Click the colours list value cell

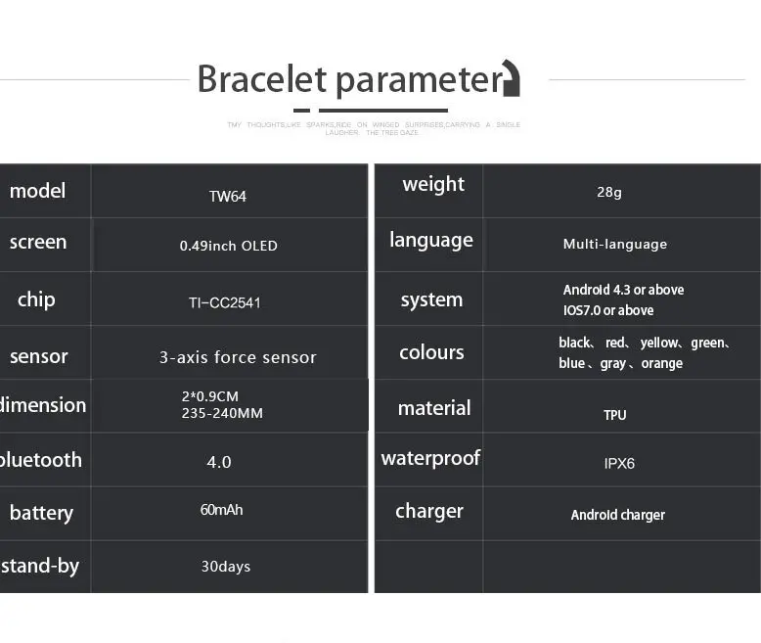coord(622,352)
